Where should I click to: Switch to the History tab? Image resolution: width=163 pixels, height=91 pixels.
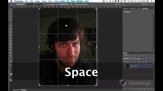pyautogui.click(x=139, y=9)
